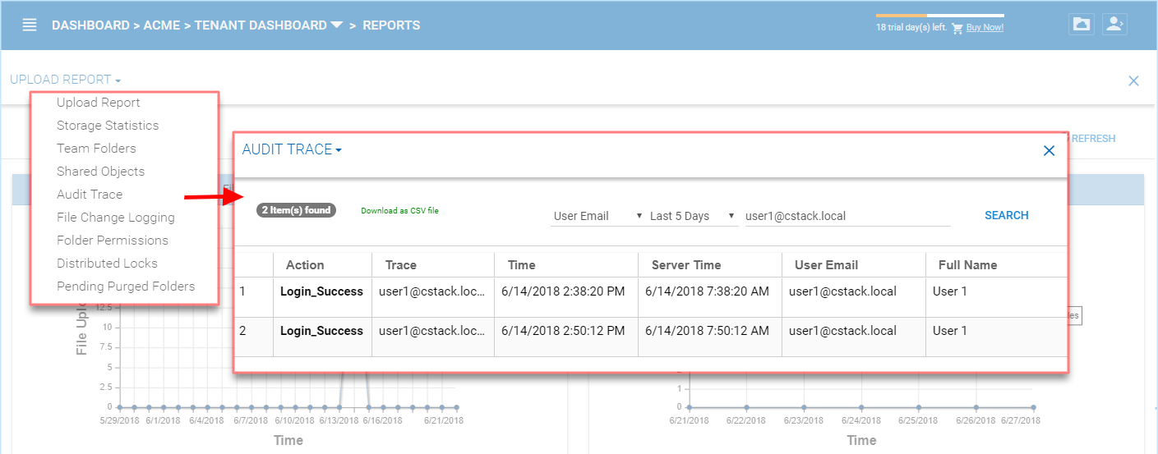Click Login_Success in row 1

[x=321, y=291]
